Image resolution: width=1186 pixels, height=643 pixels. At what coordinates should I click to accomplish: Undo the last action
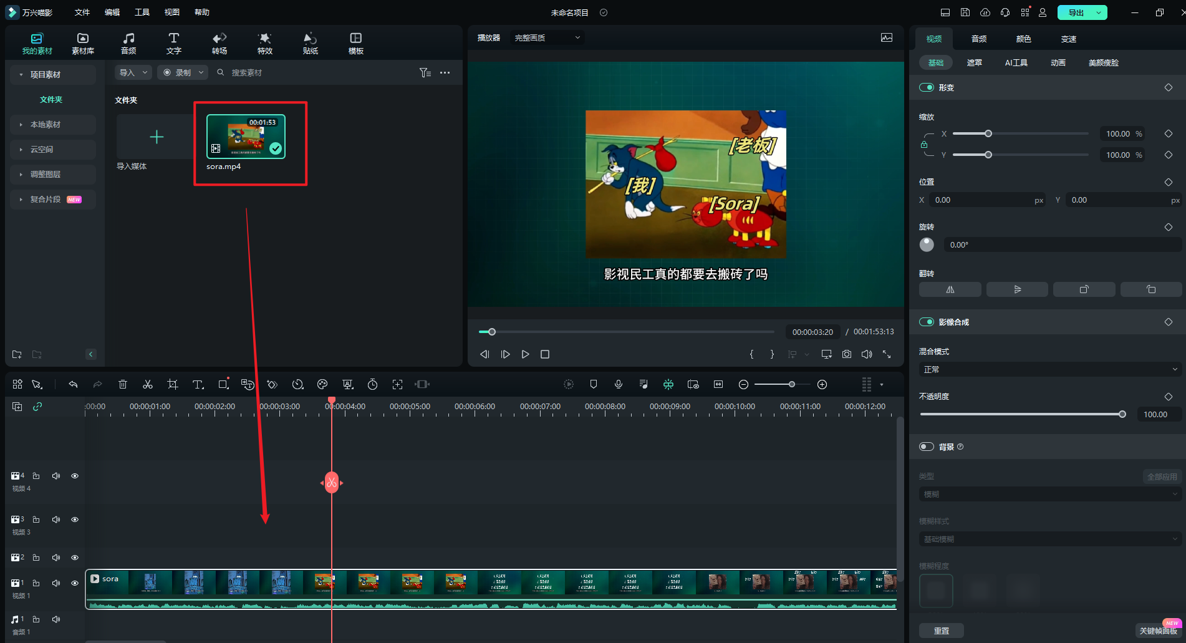[73, 384]
